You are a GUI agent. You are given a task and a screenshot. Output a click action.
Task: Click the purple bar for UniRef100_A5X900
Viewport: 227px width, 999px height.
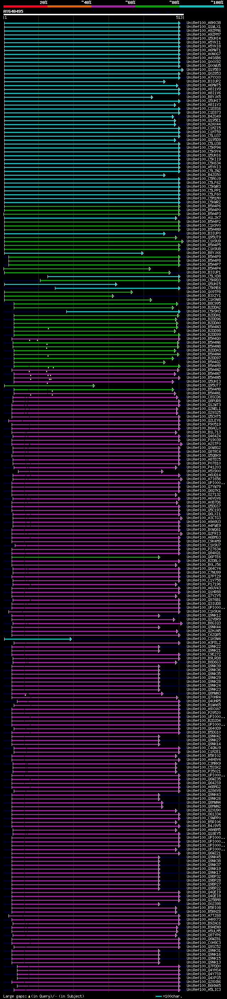coord(90,471)
